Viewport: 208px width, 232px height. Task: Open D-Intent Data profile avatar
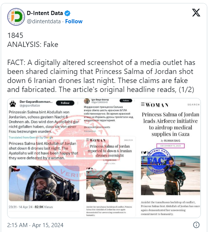pyautogui.click(x=16, y=17)
